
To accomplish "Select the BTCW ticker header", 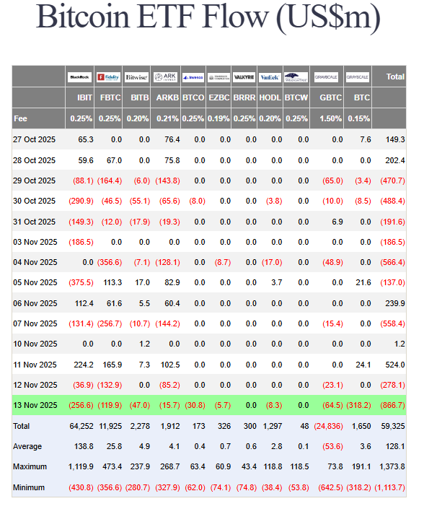I will click(x=296, y=97).
